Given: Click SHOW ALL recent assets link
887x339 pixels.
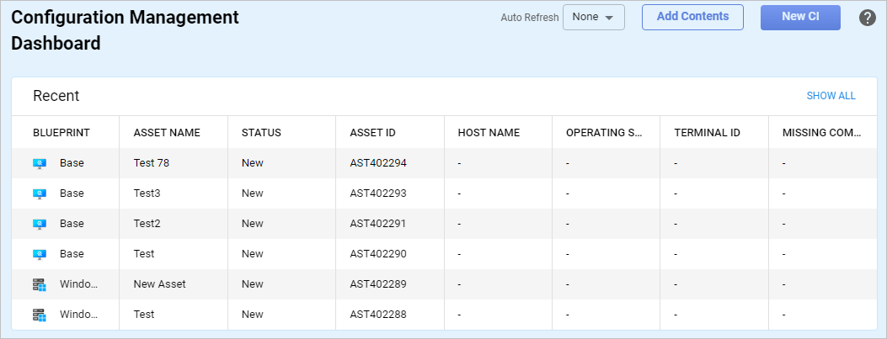Looking at the screenshot, I should pyautogui.click(x=831, y=96).
